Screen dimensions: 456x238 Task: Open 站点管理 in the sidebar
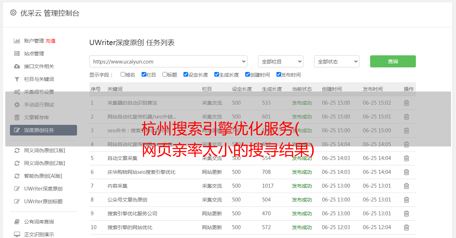pos(34,54)
